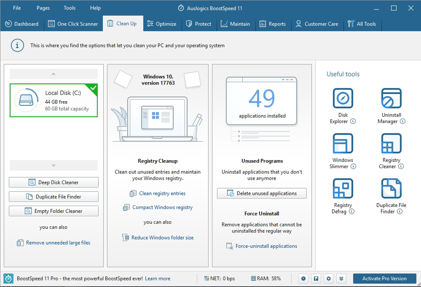
Task: Open the Tools menu
Action: [x=69, y=8]
